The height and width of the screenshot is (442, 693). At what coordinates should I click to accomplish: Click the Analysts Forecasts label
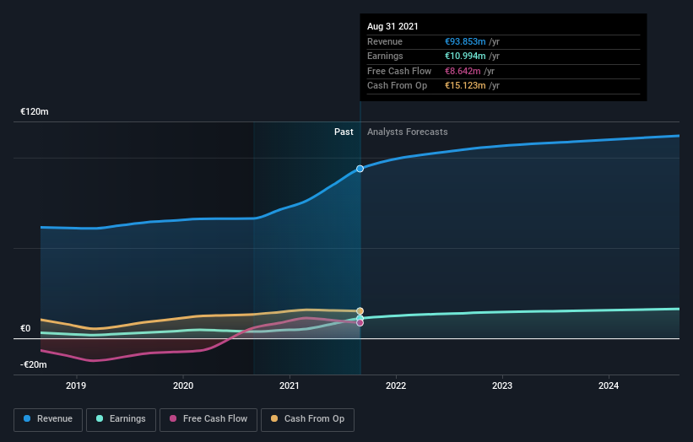[407, 132]
